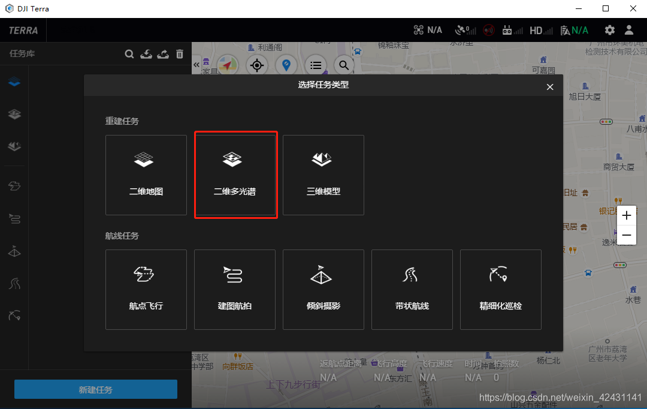
Task: Open the user account profile icon
Action: click(x=628, y=29)
